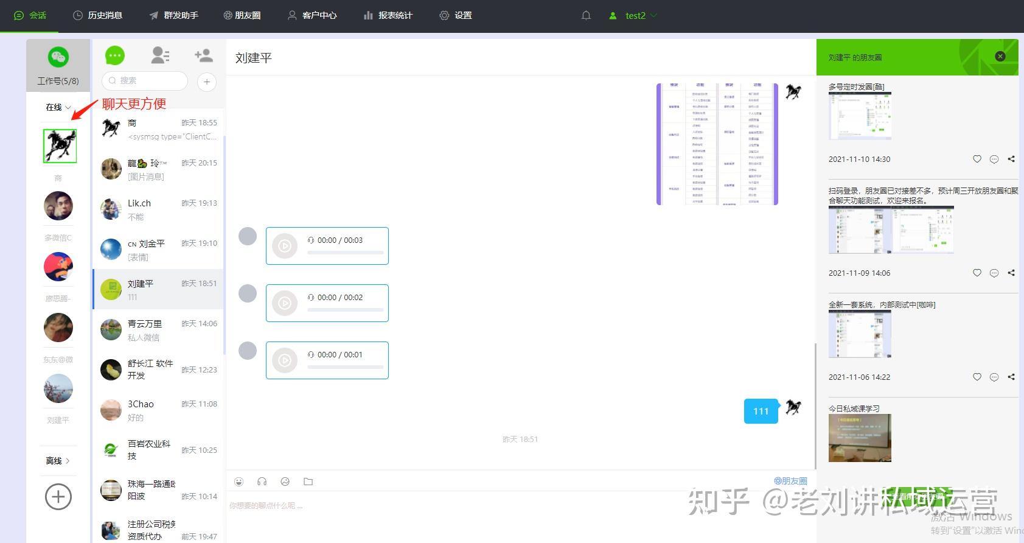Like the 2021-11-06 14:22 post
Viewport: 1024px width, 543px height.
[977, 377]
